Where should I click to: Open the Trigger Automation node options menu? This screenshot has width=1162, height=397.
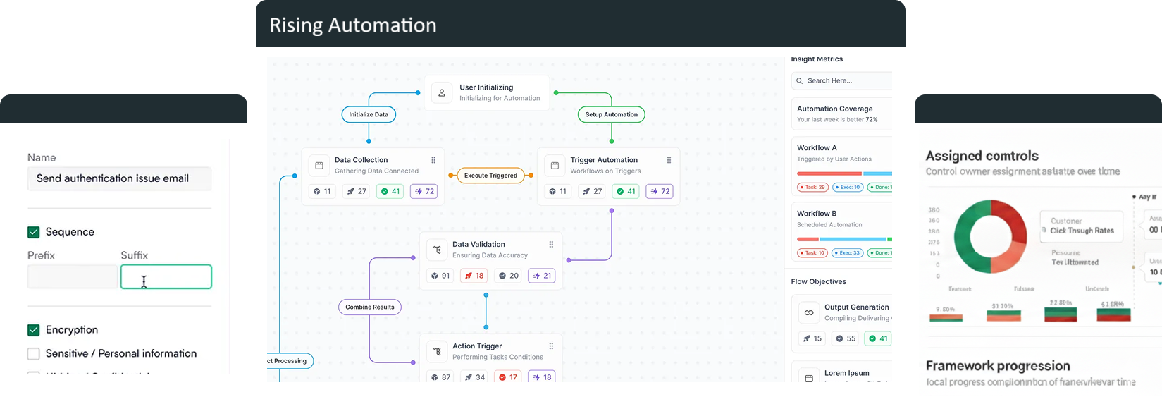click(669, 160)
